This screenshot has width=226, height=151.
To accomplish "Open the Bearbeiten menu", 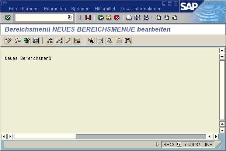I will click(x=55, y=9).
